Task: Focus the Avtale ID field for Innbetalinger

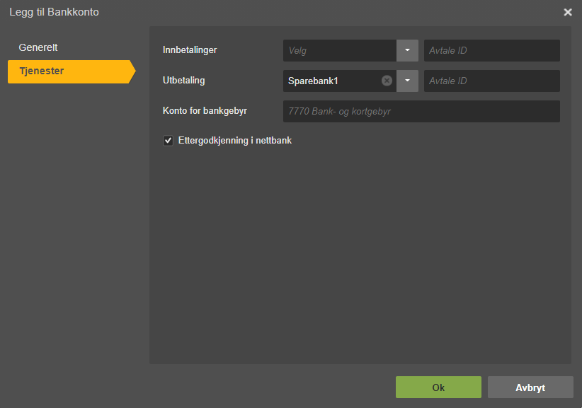Action: [491, 51]
